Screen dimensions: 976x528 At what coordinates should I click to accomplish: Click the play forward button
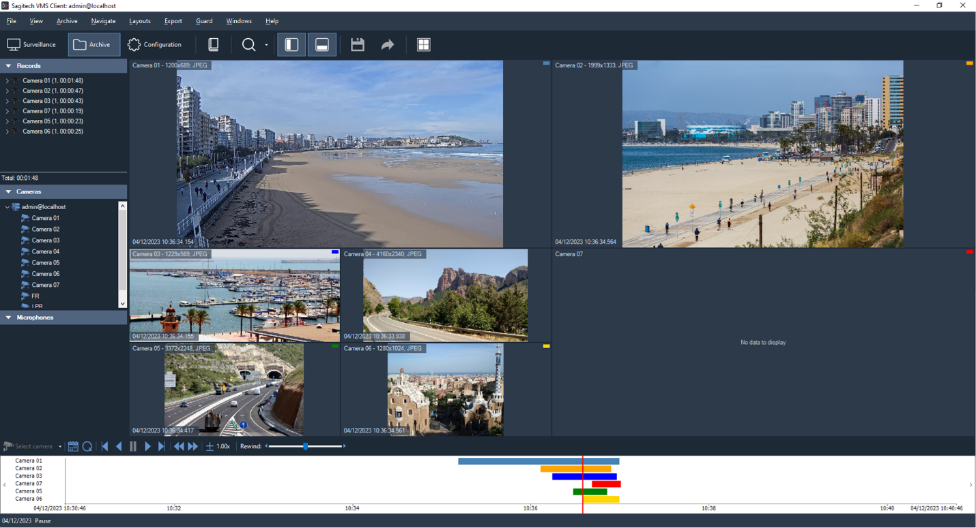[147, 446]
